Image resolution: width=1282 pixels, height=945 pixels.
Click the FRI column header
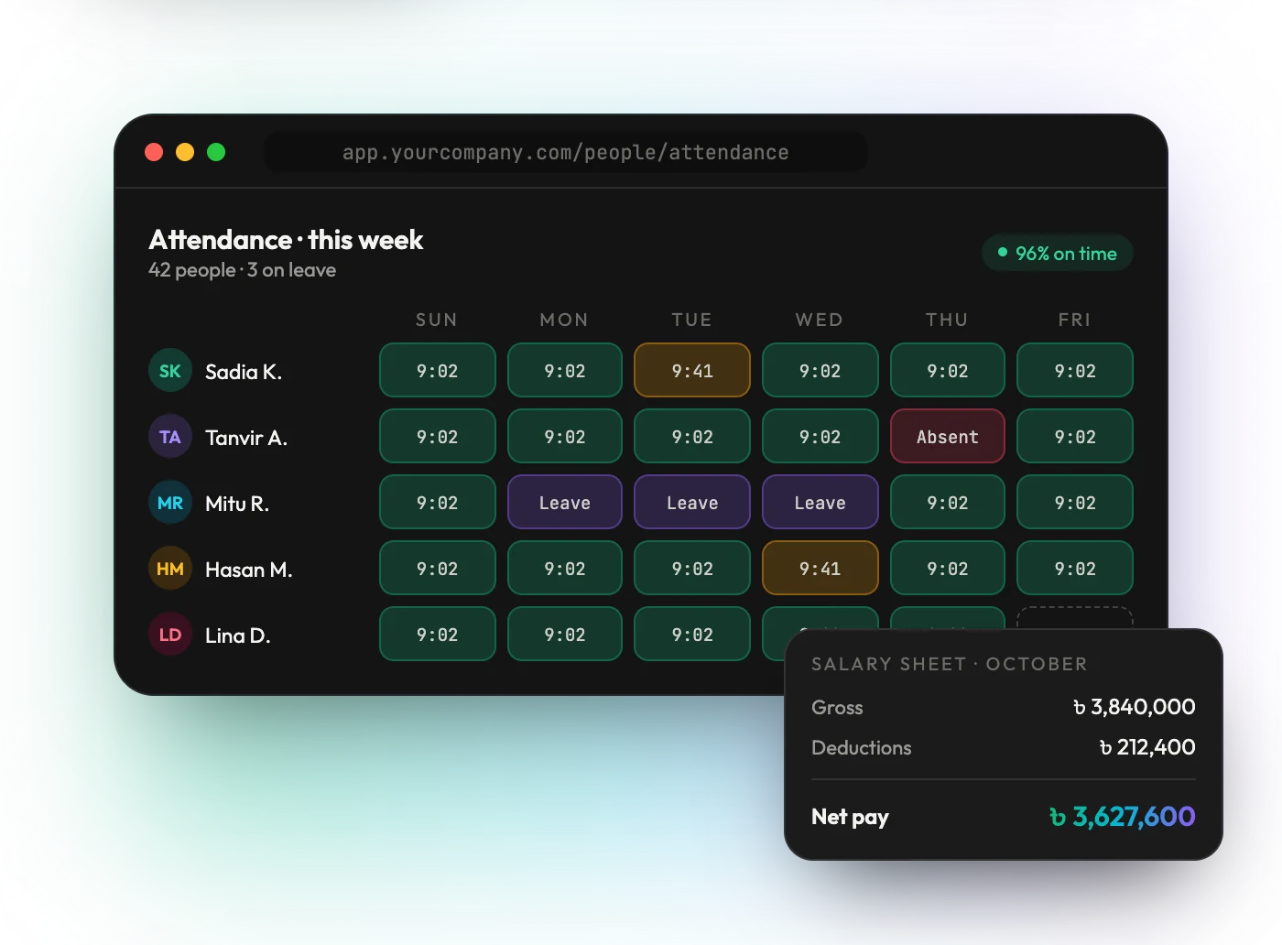[1074, 320]
